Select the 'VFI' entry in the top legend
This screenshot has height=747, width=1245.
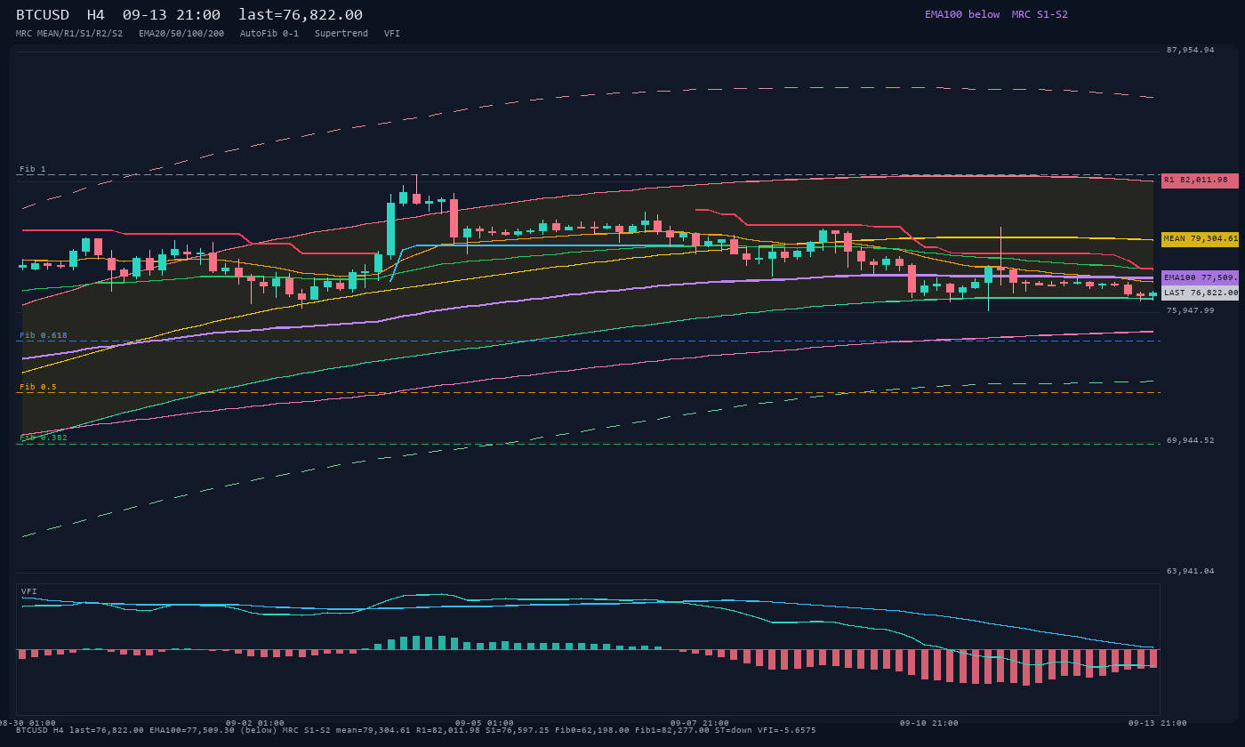[392, 34]
